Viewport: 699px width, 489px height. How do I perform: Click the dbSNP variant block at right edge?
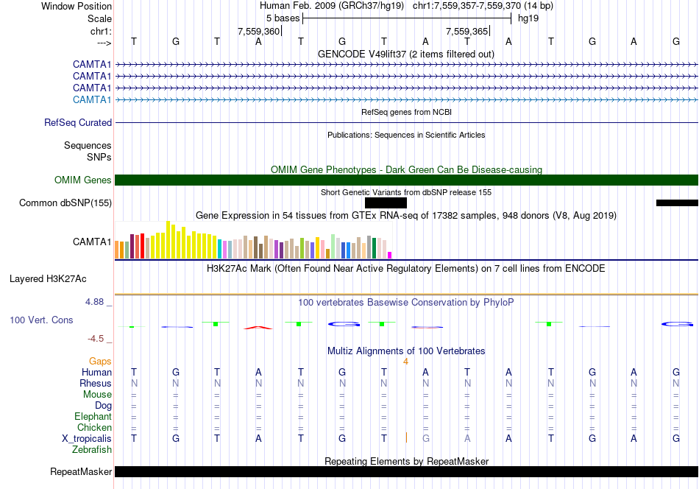pos(677,203)
